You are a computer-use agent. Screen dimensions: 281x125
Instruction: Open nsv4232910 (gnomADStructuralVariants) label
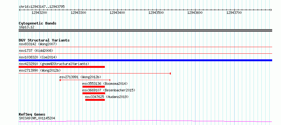click(54, 64)
